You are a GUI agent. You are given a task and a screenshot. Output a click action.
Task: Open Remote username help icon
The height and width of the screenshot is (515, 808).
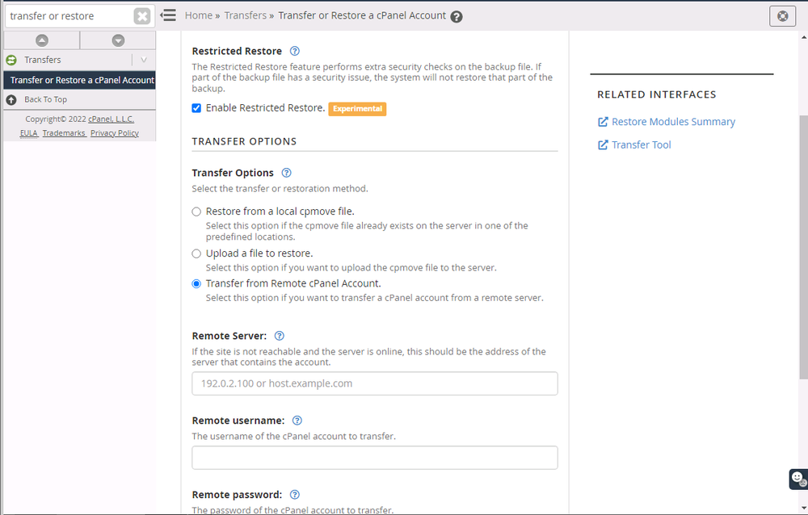click(x=297, y=421)
